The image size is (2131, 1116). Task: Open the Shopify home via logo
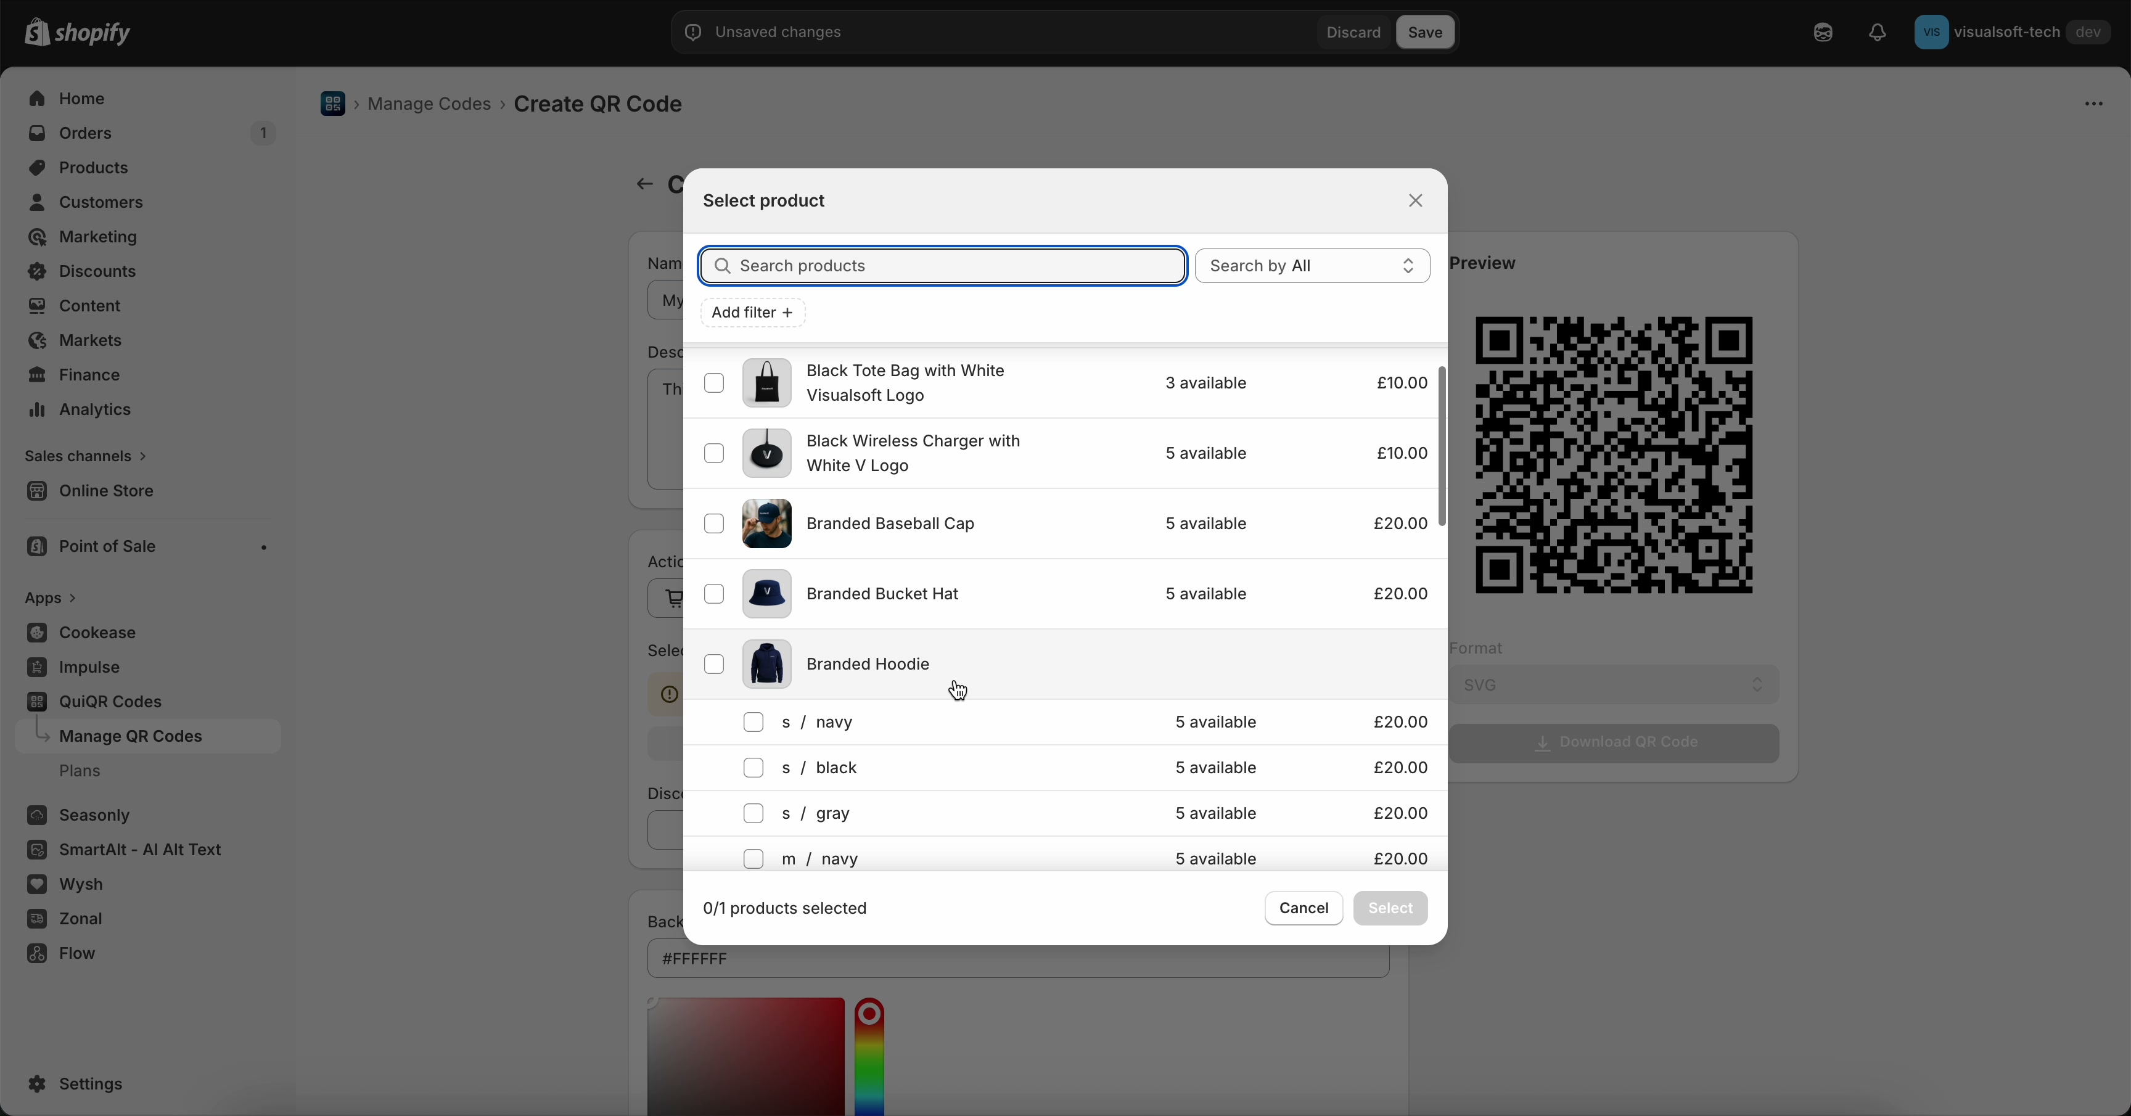coord(78,32)
